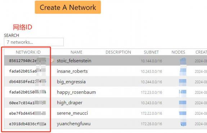Select network ID starting with db64858fed2

click(x=27, y=82)
